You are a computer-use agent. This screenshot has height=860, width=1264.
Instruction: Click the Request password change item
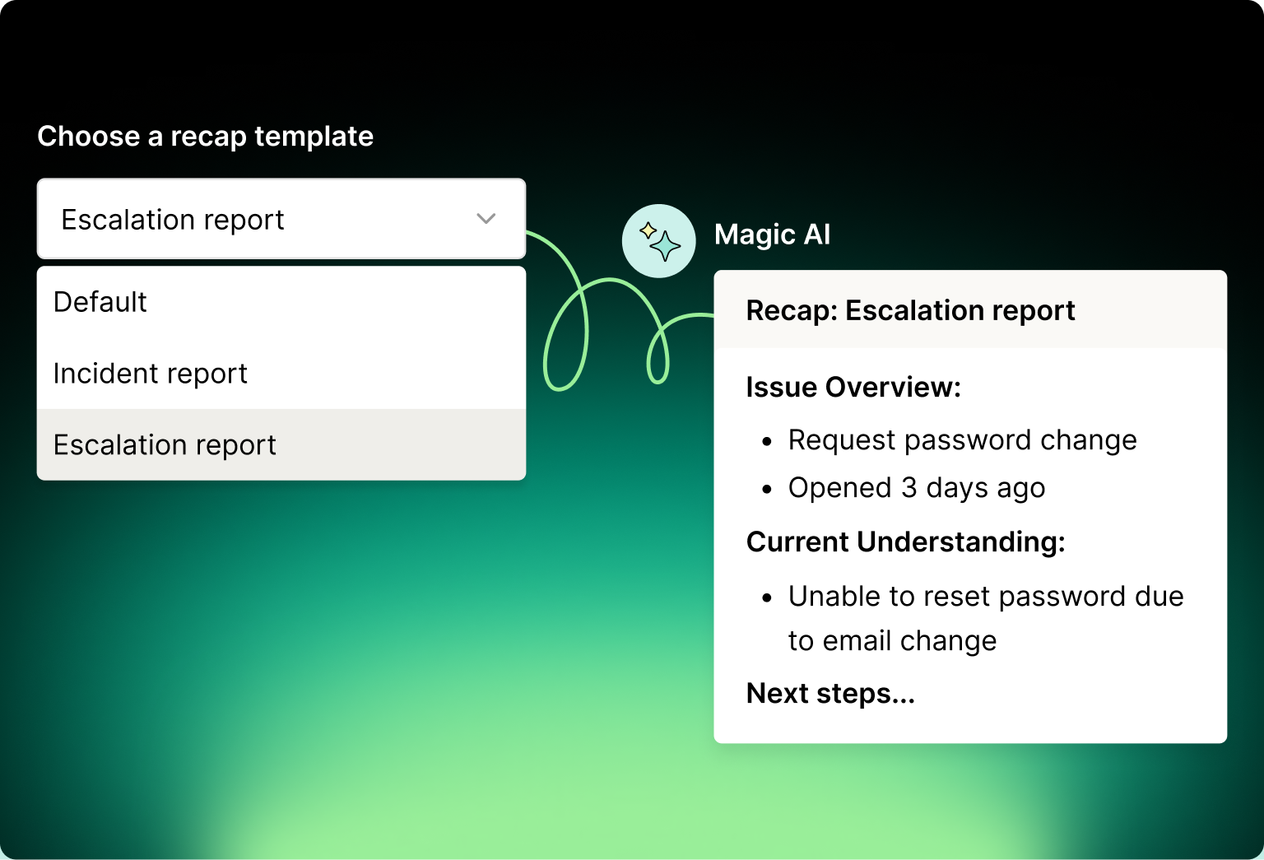[962, 440]
